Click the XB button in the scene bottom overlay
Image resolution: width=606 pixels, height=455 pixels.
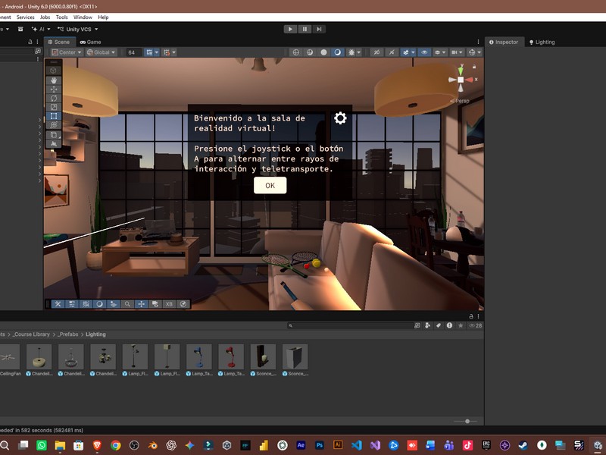point(169,304)
